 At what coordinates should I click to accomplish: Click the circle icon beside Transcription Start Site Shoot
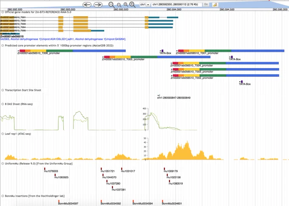(x=3, y=90)
